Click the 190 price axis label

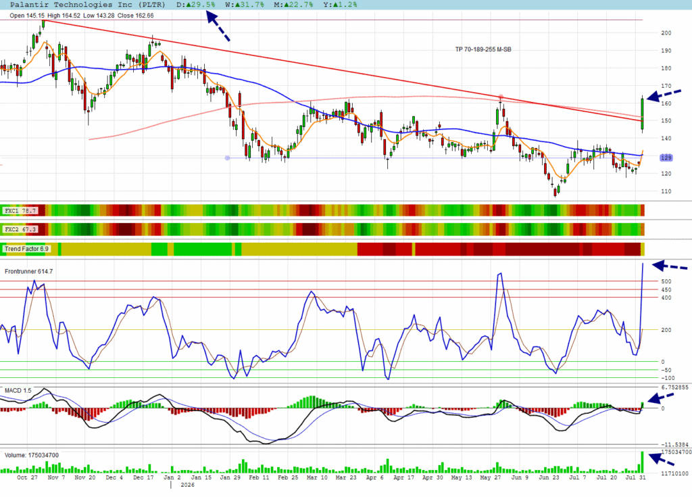click(x=666, y=50)
